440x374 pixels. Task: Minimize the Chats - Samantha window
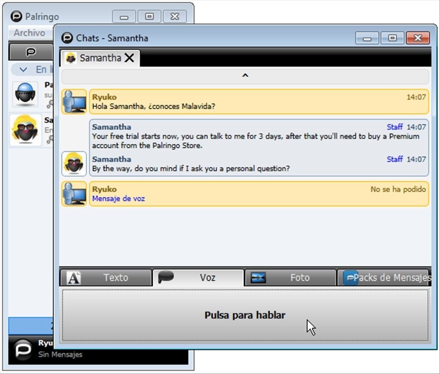coord(367,38)
